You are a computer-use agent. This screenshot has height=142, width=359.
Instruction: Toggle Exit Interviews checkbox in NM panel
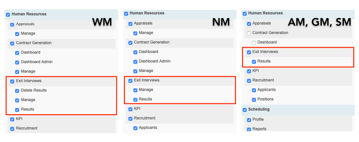[x=130, y=81]
